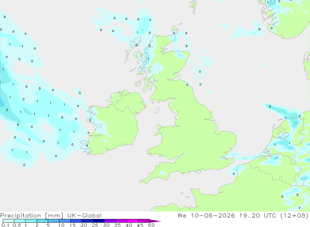Click the '40' legend scale label
The width and height of the screenshot is (310, 227).
coord(129,225)
